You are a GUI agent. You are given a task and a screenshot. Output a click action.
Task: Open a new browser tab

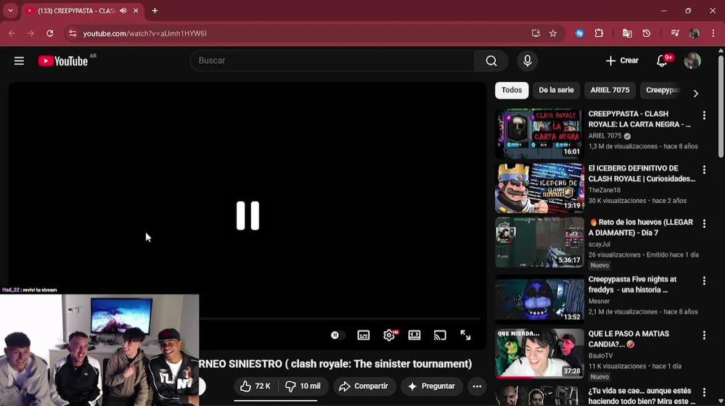tap(155, 11)
